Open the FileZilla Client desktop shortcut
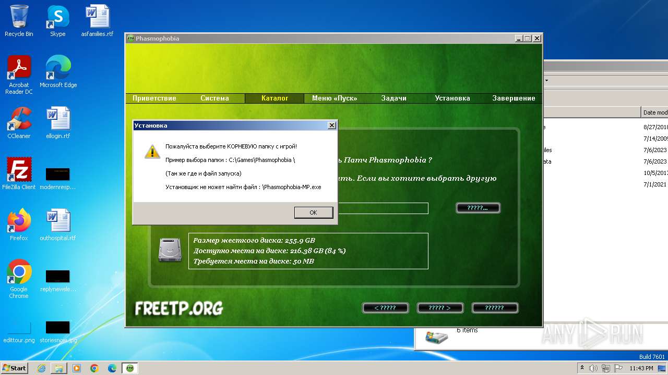 (19, 174)
